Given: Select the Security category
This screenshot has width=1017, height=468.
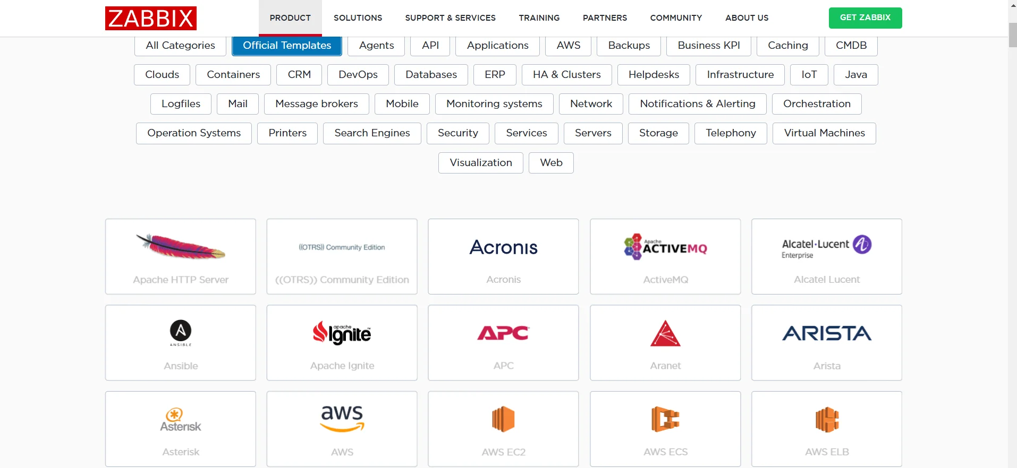Looking at the screenshot, I should tap(458, 133).
